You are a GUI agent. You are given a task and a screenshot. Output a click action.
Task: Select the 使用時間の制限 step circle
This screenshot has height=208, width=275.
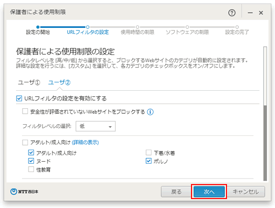pos(137,27)
